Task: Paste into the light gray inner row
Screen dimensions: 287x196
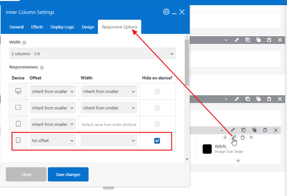Action: pos(265,130)
